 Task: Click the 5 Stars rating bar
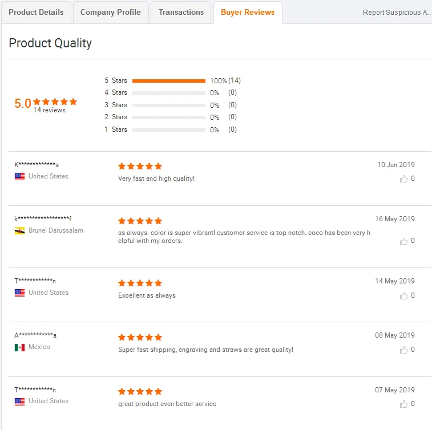coord(168,81)
